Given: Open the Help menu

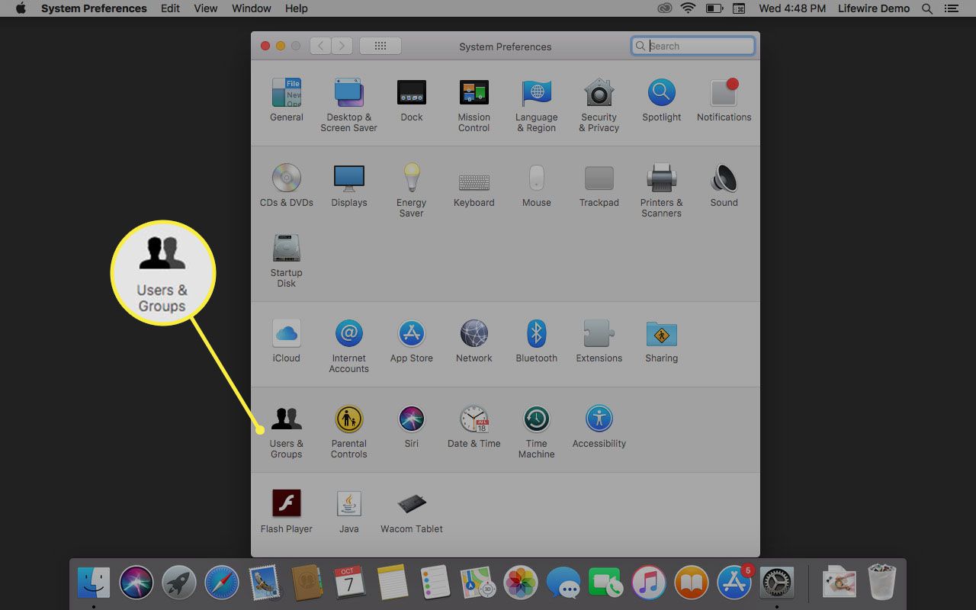Looking at the screenshot, I should [296, 8].
